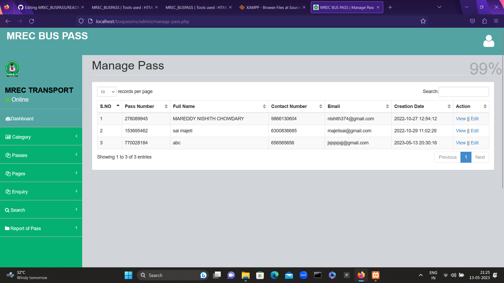View pass for sai majeti

point(461,131)
